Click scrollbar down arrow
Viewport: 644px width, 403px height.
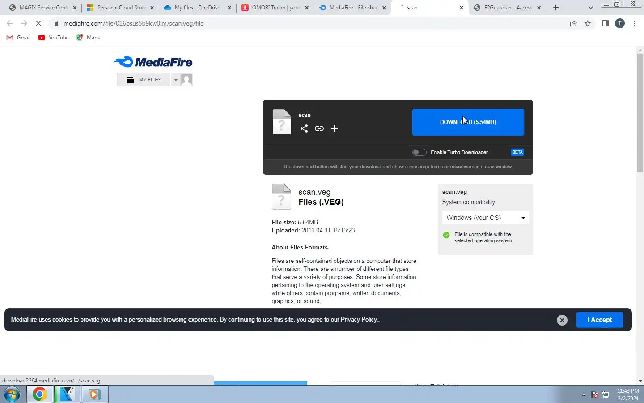coord(640,381)
